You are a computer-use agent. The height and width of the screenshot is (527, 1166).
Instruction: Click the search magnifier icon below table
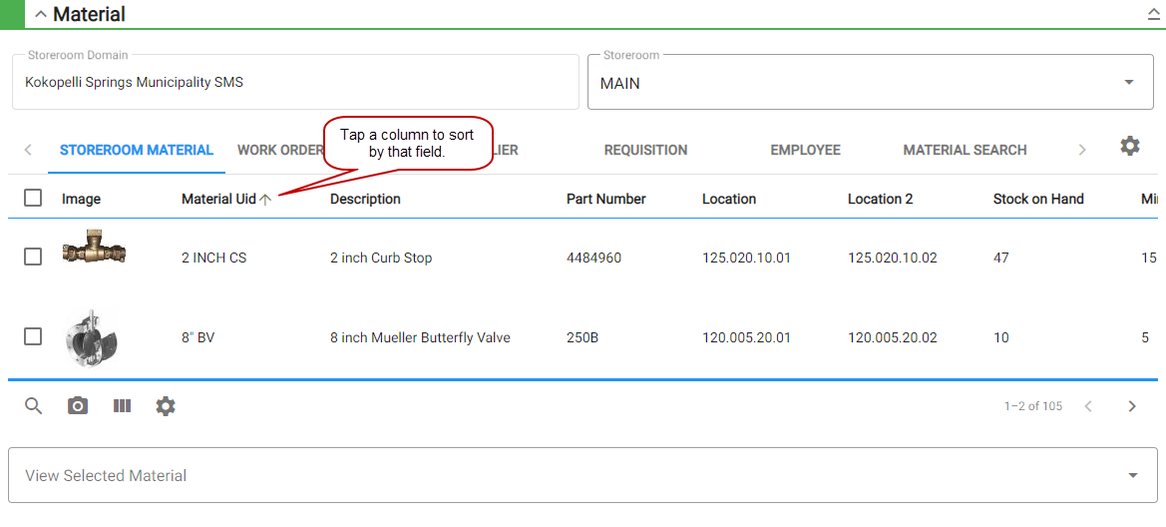click(34, 406)
